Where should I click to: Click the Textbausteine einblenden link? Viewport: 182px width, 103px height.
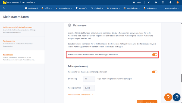[x=79, y=95]
